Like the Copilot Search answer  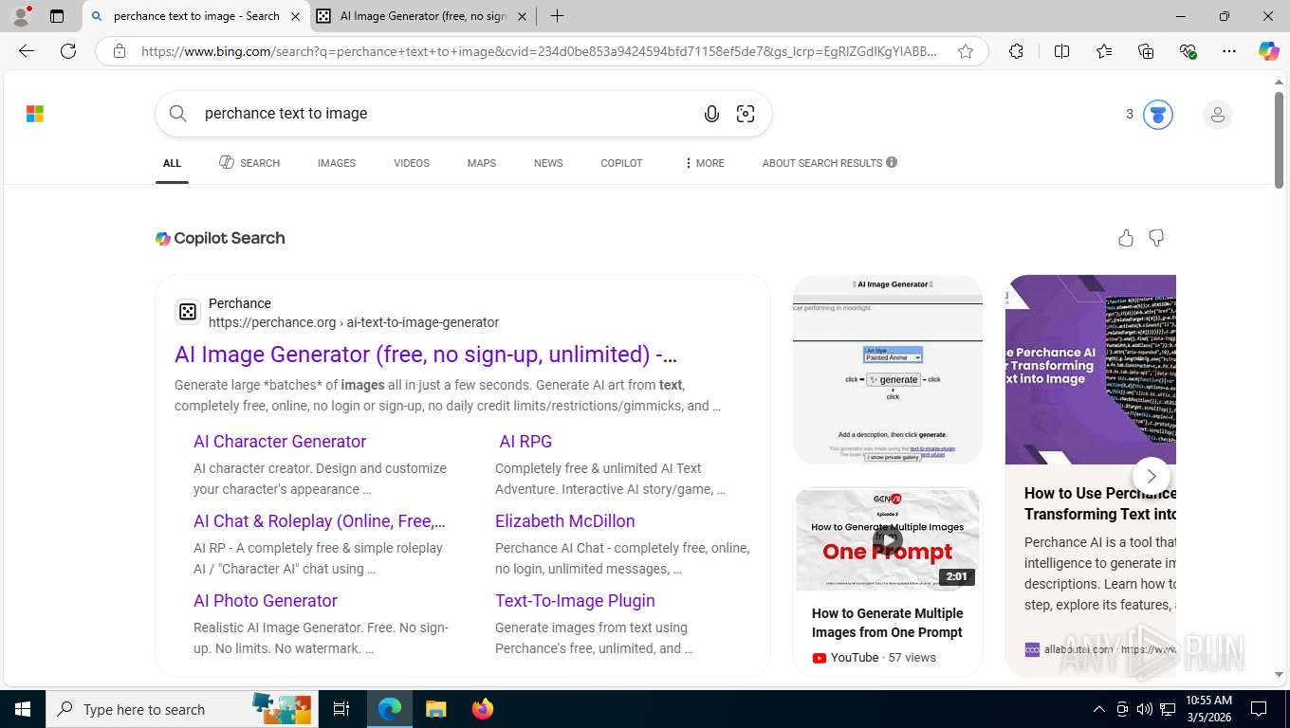pos(1126,238)
